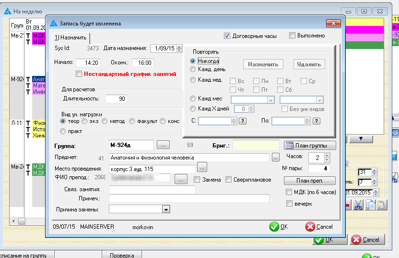
Task: Click the question mark button beside 'С:' field
Action: coord(243,121)
